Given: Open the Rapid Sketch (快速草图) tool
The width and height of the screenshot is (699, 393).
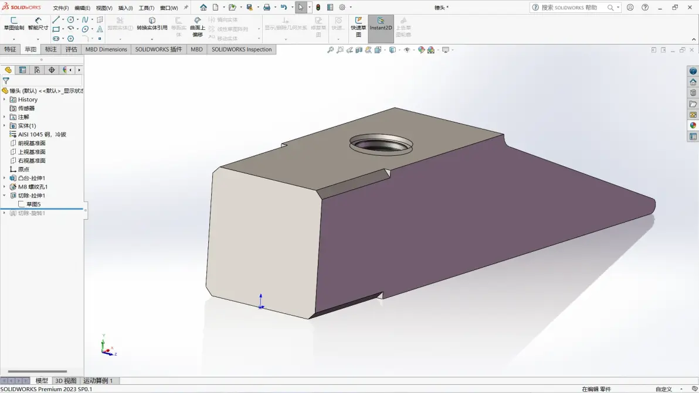Looking at the screenshot, I should [x=358, y=27].
